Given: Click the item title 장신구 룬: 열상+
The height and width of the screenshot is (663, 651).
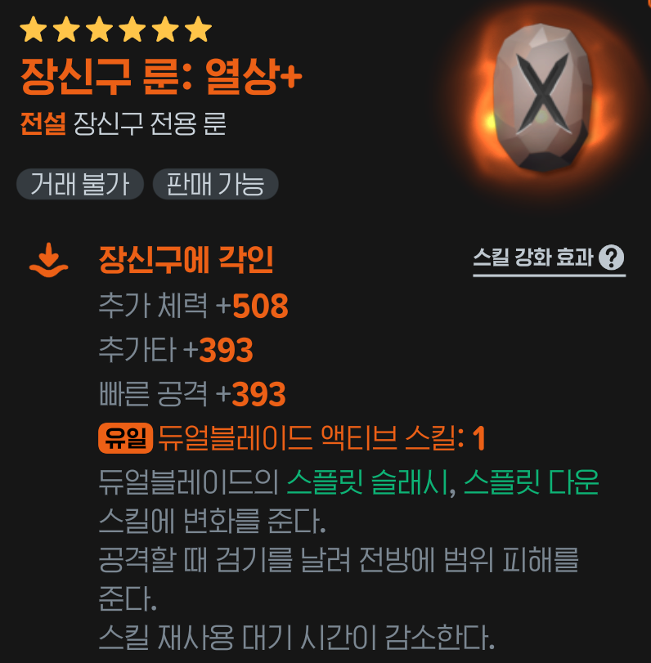Looking at the screenshot, I should [161, 77].
